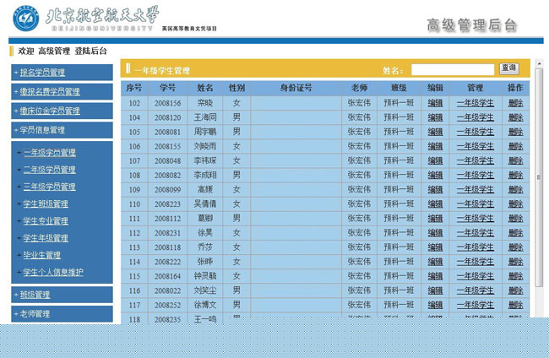Viewport: 549px width, 358px height.
Task: Open 一年级学员管理 in the sidebar
Action: point(49,153)
